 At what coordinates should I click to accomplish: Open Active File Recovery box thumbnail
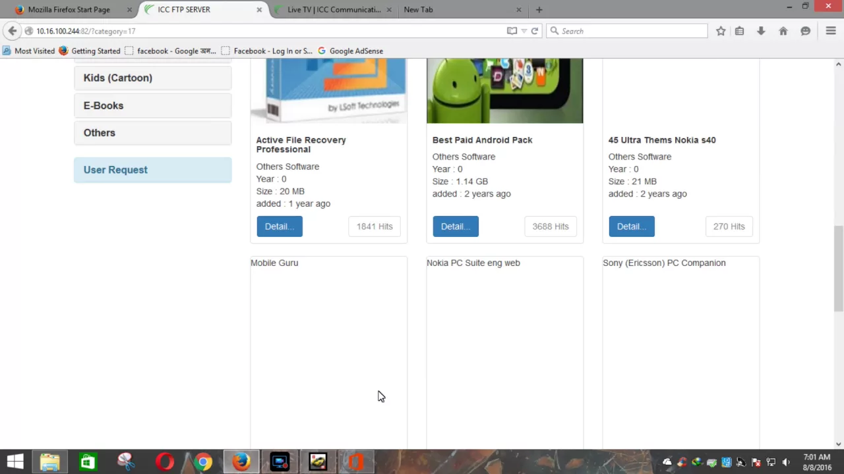328,91
